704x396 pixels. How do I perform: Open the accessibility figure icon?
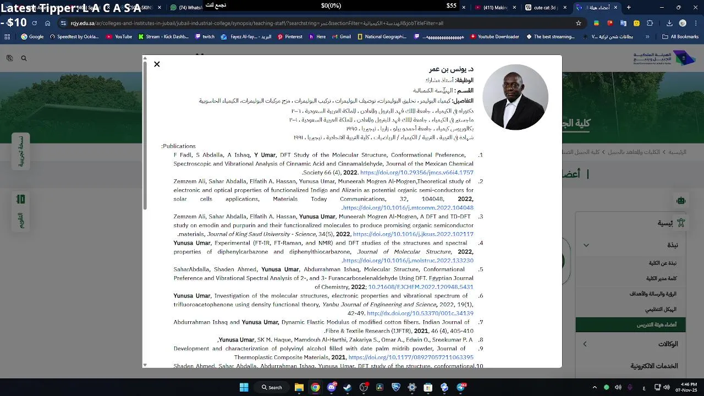coord(681,223)
